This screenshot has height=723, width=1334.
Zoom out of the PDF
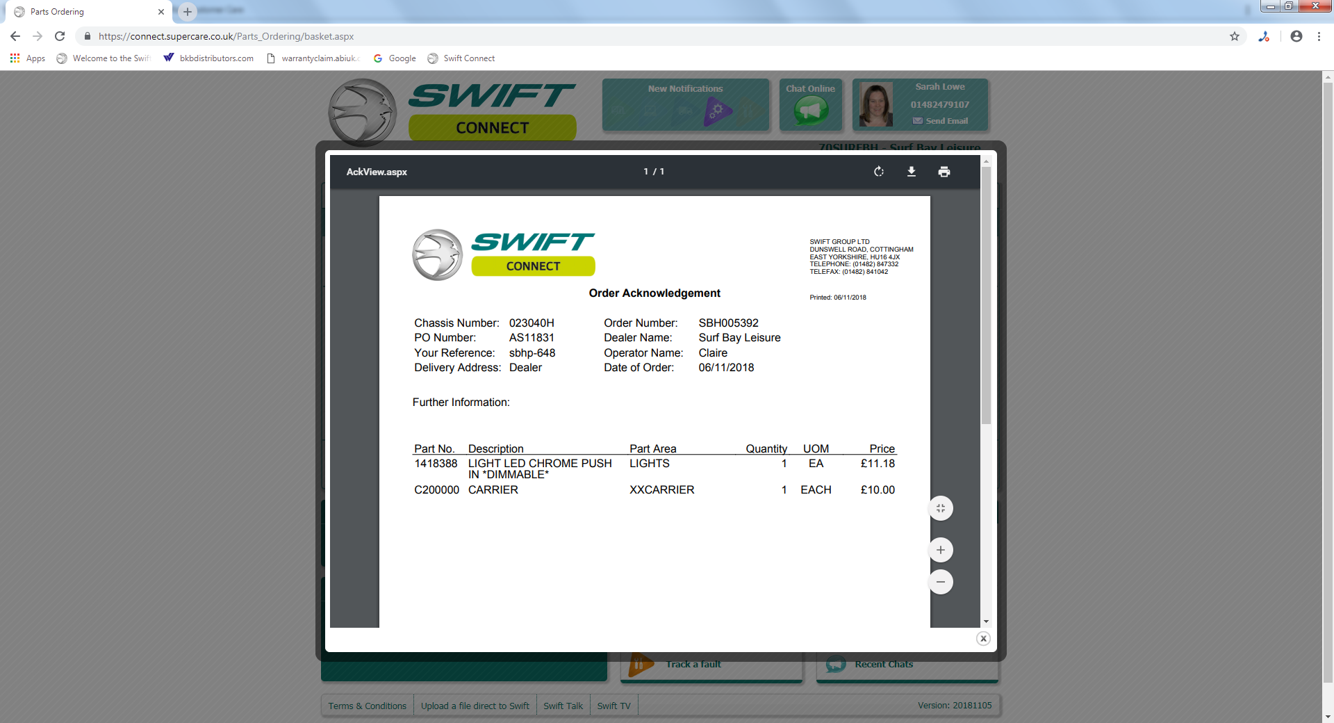tap(941, 582)
